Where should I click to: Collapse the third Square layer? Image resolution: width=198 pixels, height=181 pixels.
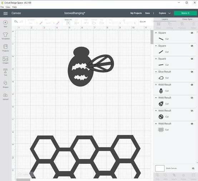(x=156, y=59)
